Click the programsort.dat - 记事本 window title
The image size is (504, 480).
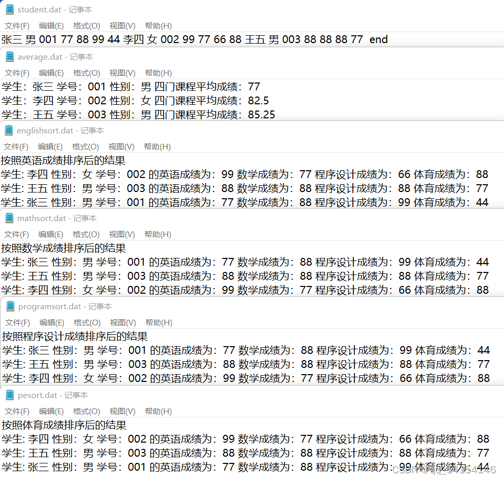coord(65,307)
